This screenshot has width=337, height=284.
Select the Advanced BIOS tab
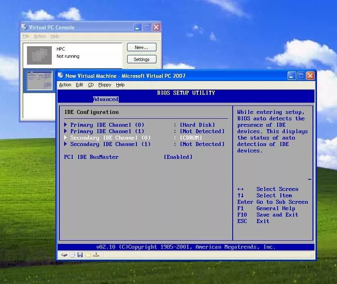click(x=106, y=99)
